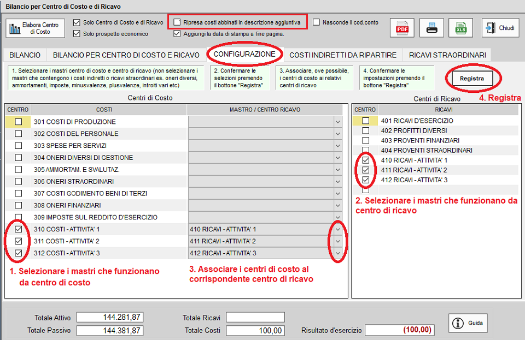Open the Guida help button
This screenshot has width=525, height=340.
point(469,323)
